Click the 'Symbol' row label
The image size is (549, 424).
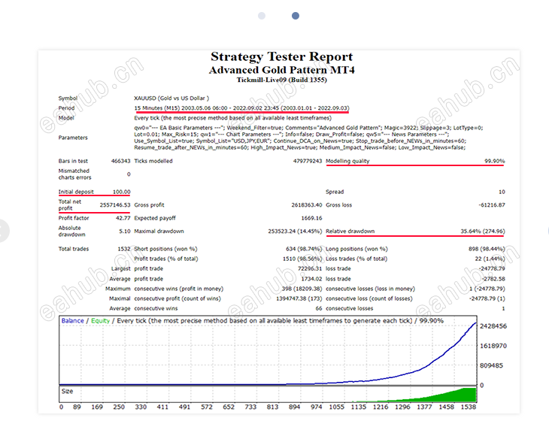[68, 98]
